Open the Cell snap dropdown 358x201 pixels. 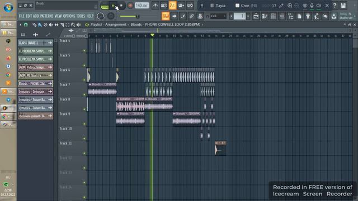218,16
